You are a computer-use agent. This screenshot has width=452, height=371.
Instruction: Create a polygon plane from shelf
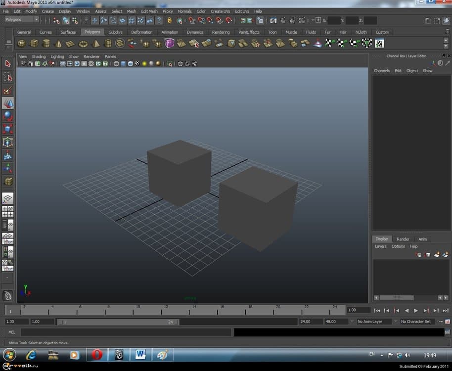coord(70,44)
